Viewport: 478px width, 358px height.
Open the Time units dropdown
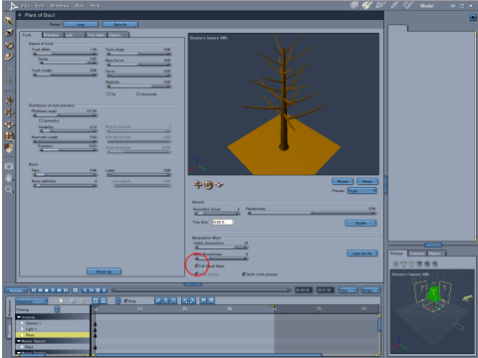(x=349, y=290)
